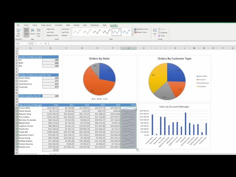This screenshot has height=177, width=236.
Task: Open the Clear dropdown arrow
Action: point(166,36)
